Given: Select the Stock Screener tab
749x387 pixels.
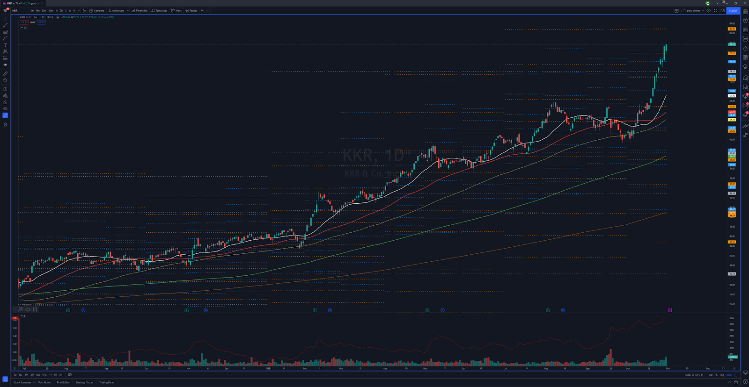Looking at the screenshot, I should coord(22,382).
